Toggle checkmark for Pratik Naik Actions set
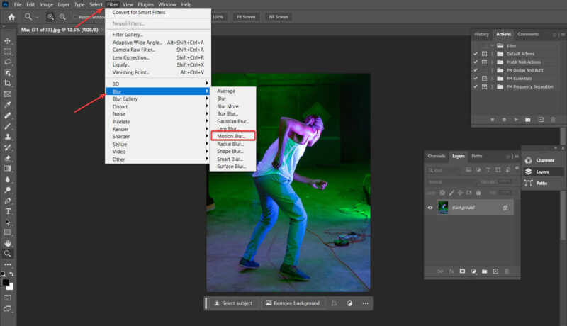 pos(476,62)
